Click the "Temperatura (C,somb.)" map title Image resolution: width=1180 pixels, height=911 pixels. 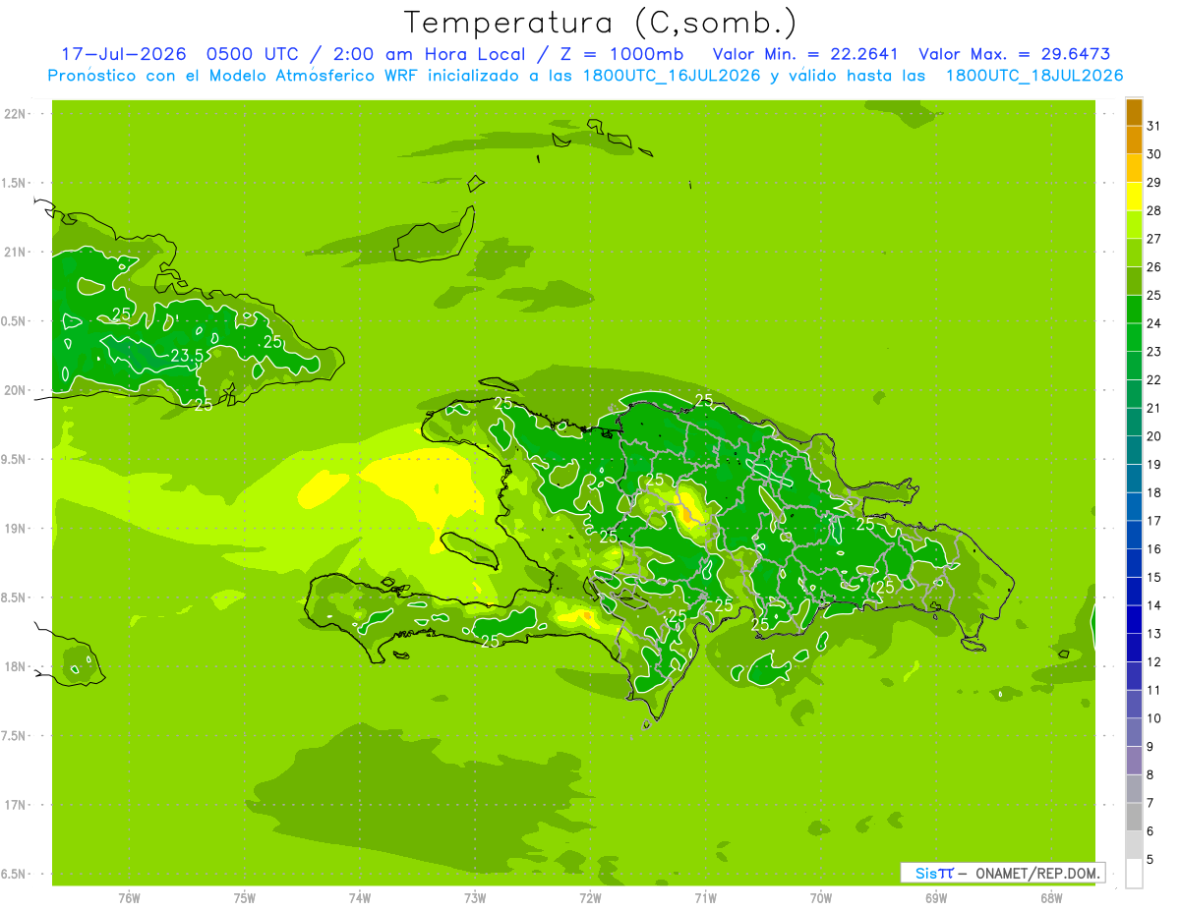599,22
